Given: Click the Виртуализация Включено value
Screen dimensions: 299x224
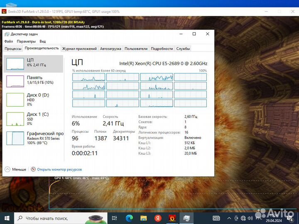Looking at the screenshot, I should pos(193,138).
